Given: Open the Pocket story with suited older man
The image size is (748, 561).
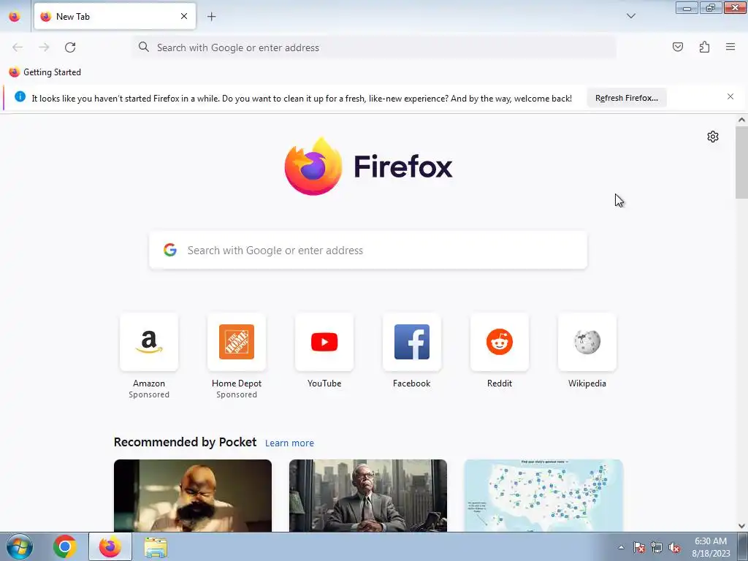Looking at the screenshot, I should pyautogui.click(x=368, y=496).
